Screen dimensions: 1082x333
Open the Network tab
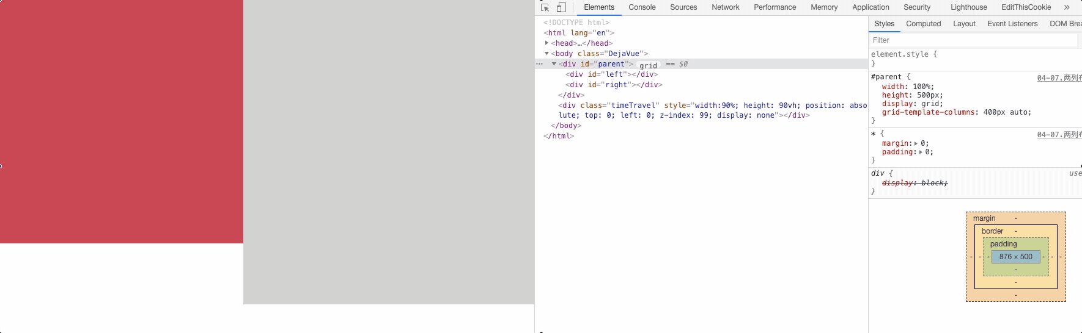725,7
